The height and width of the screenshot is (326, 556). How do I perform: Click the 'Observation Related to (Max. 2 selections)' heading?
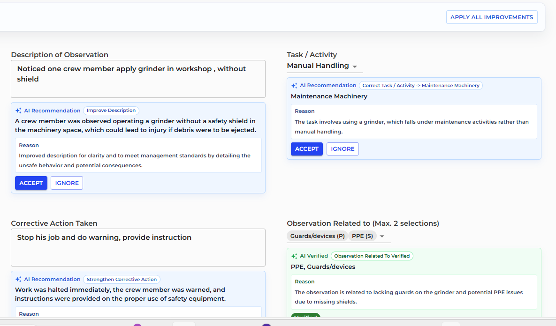pyautogui.click(x=363, y=223)
